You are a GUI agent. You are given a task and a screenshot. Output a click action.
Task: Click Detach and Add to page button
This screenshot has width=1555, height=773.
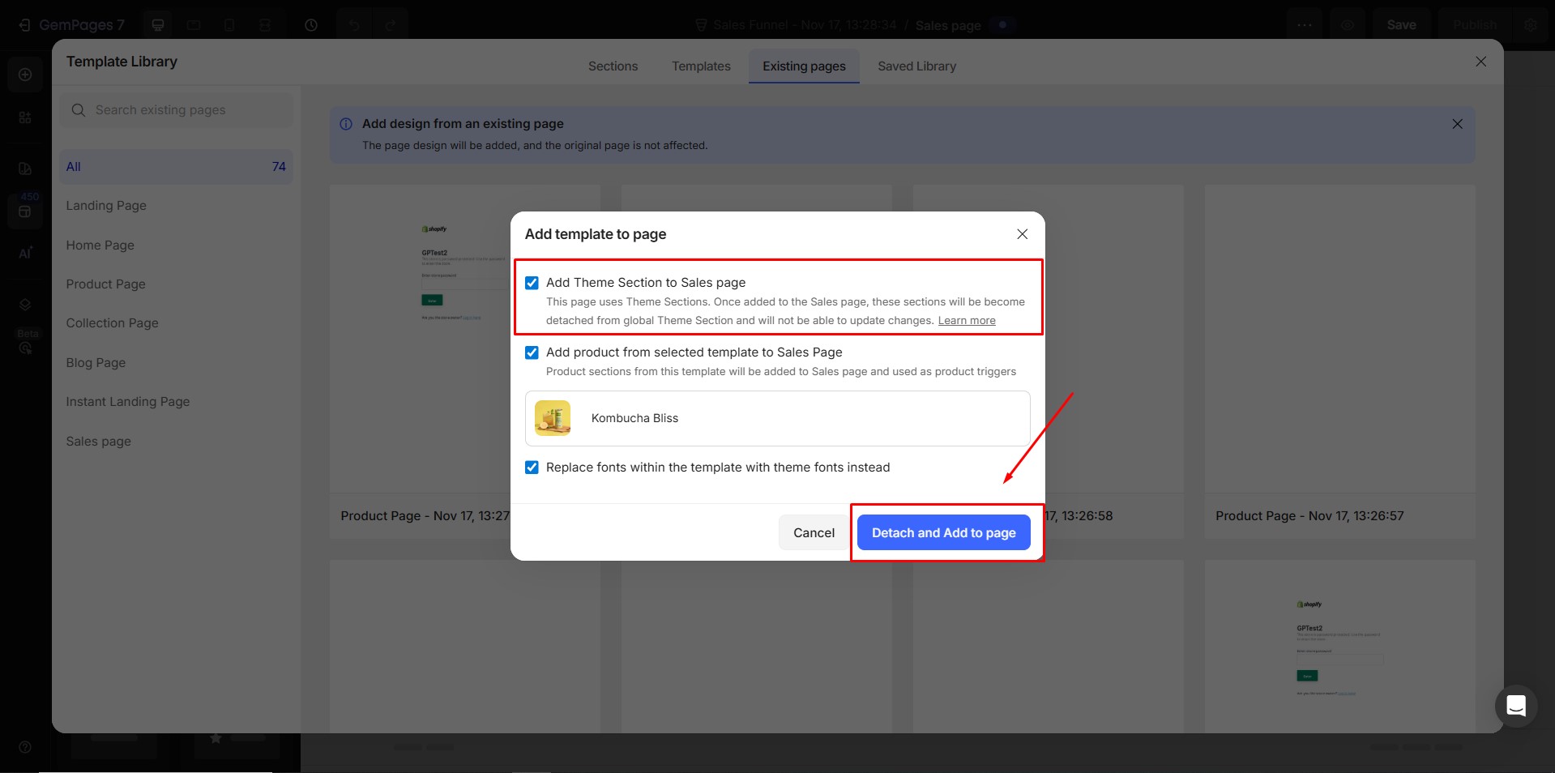[x=943, y=532]
